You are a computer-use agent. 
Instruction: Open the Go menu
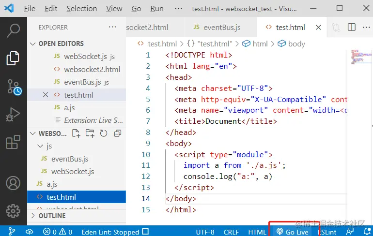[136, 9]
